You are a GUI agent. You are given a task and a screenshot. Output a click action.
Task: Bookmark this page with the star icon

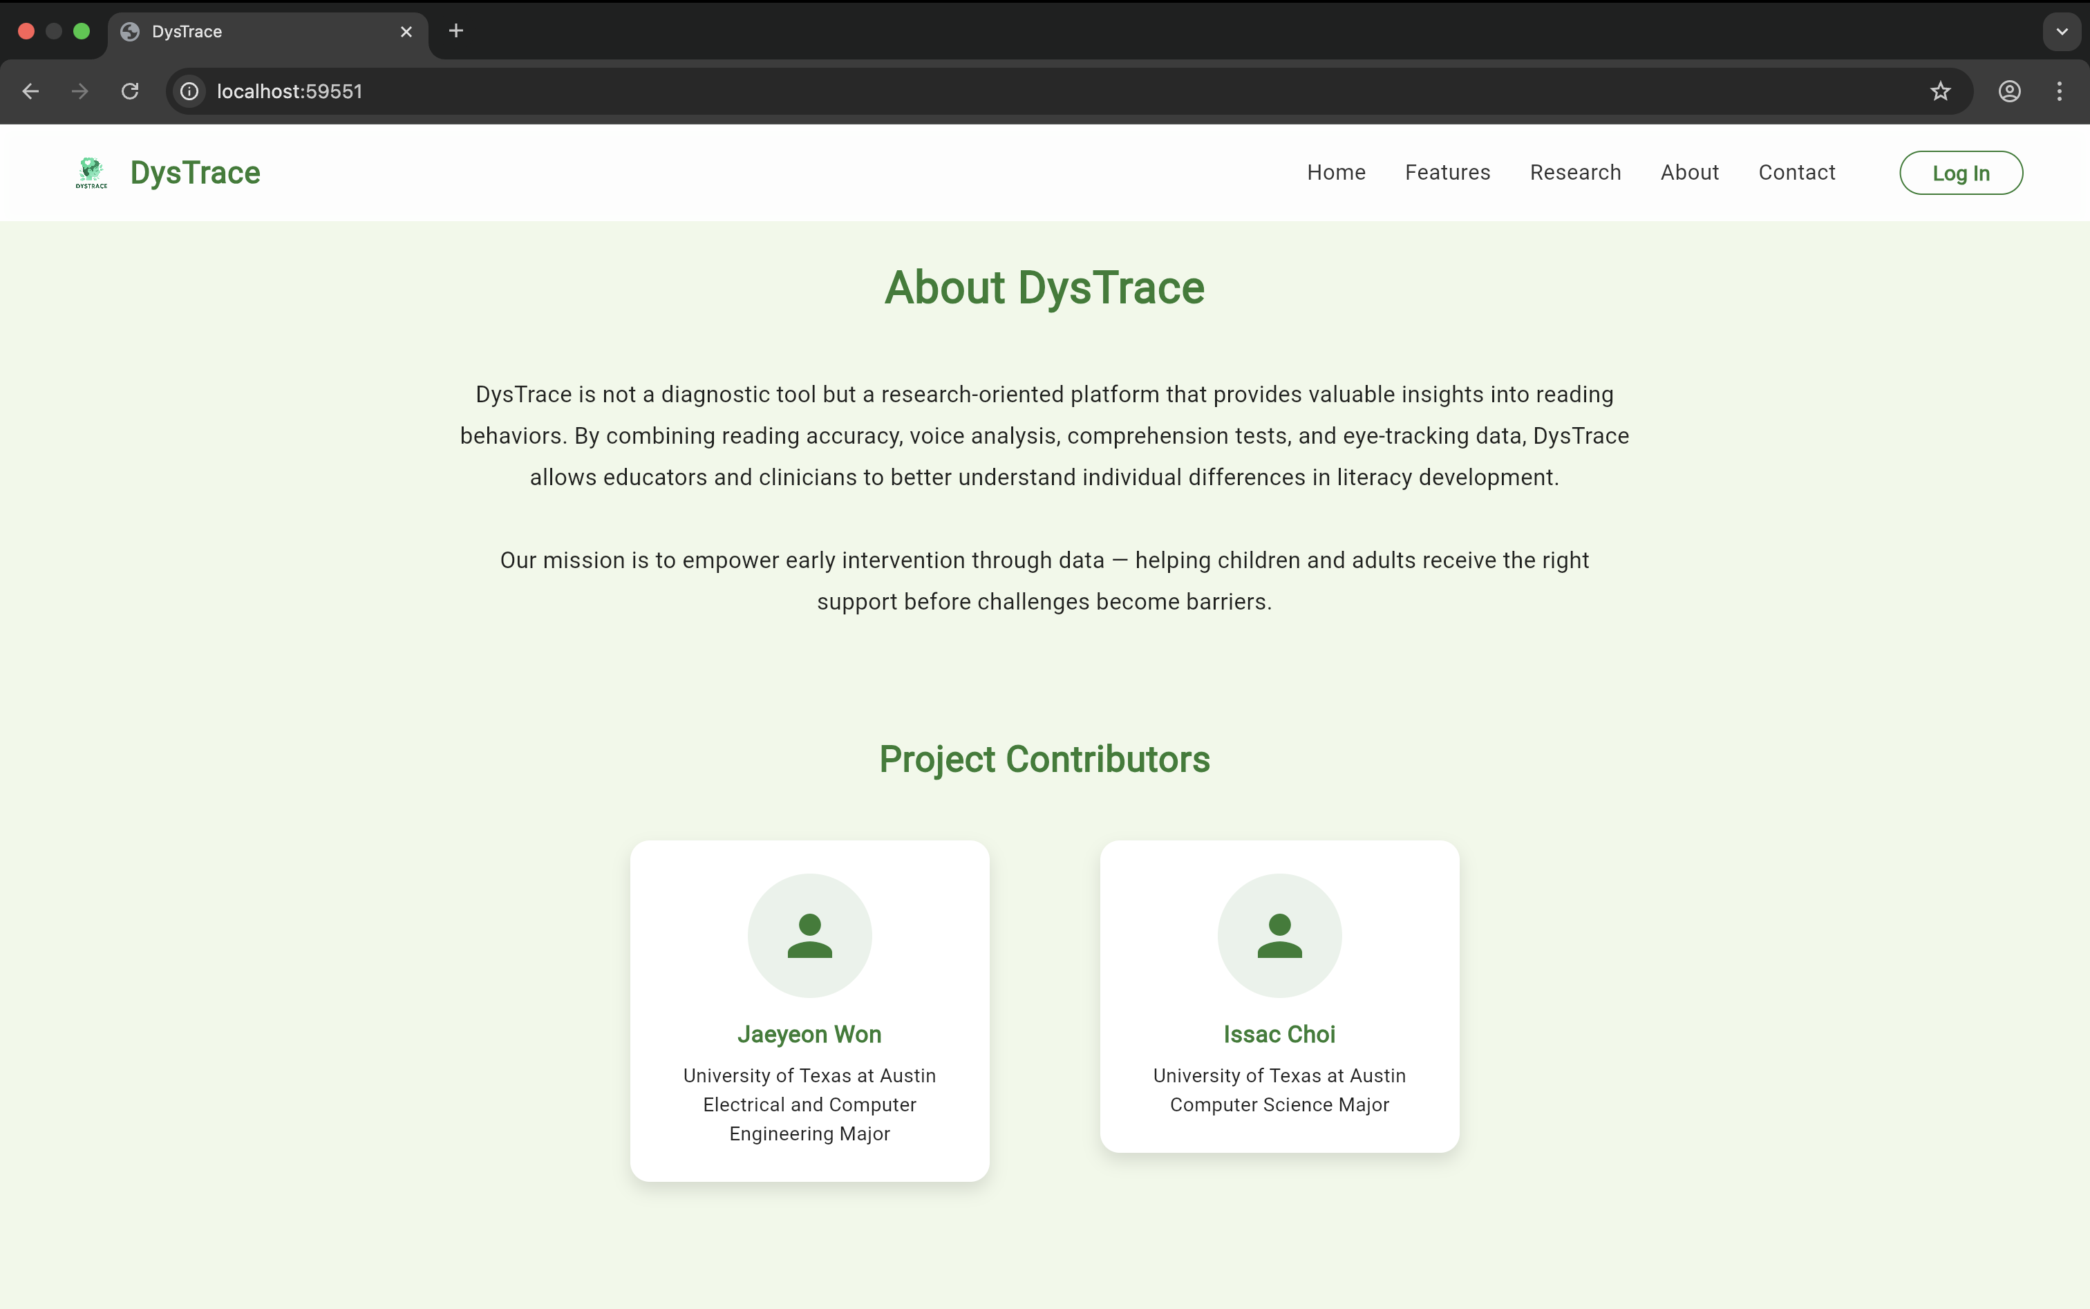tap(1939, 91)
